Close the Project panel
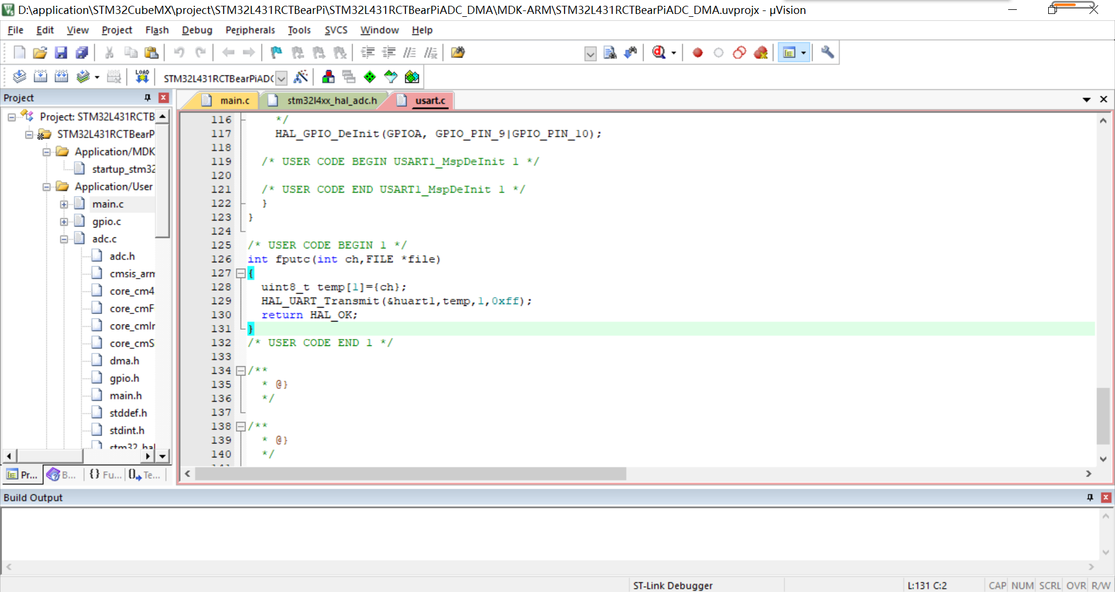The image size is (1115, 592). coord(164,98)
